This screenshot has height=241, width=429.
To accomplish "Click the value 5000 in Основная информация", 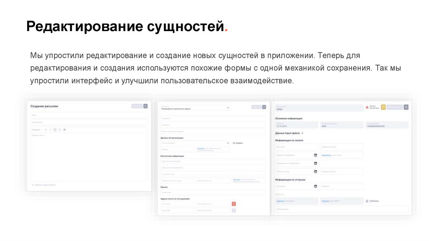I will tap(324, 126).
